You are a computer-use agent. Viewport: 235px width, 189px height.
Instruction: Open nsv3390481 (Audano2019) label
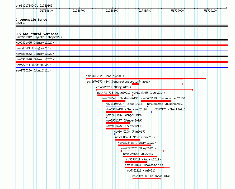[120, 98]
